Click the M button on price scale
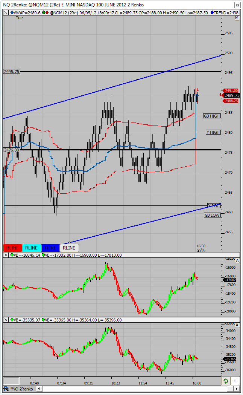The height and width of the screenshot is (395, 243). (237, 18)
